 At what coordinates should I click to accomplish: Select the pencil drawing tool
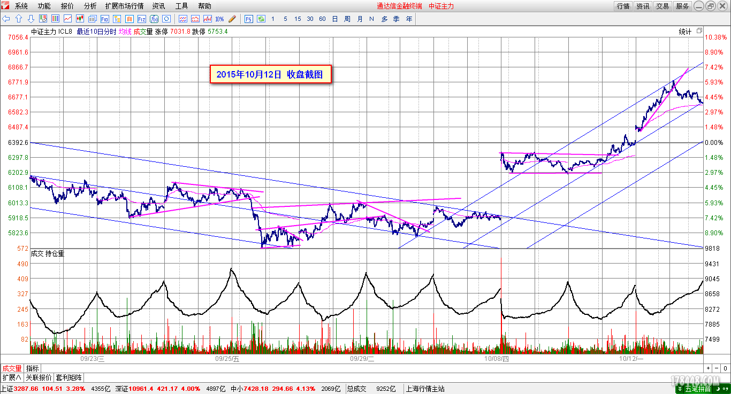tap(232, 19)
